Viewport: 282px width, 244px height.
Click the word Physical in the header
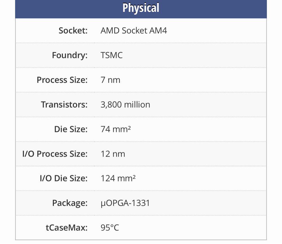[141, 8]
